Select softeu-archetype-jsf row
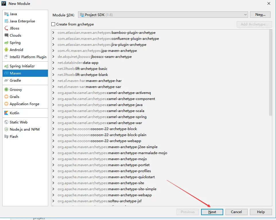This screenshot has width=276, height=220. tap(160, 201)
